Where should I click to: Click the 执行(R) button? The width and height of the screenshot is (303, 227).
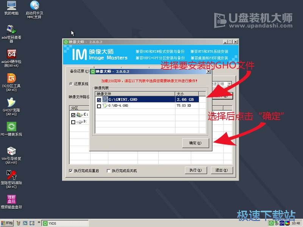[195, 170]
